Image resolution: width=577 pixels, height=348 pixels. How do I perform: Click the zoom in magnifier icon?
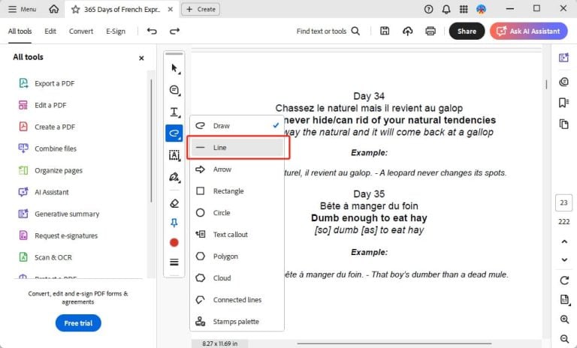(x=564, y=319)
